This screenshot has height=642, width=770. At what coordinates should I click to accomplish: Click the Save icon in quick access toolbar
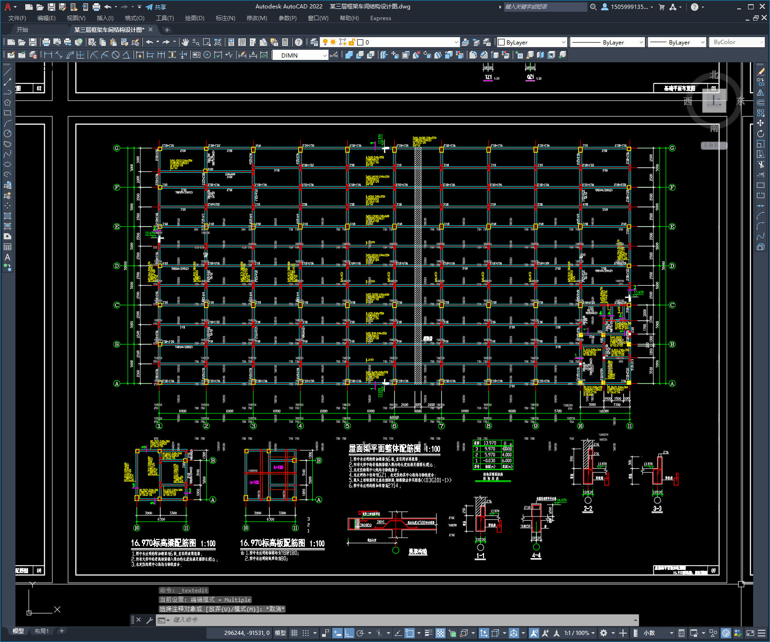coord(51,7)
